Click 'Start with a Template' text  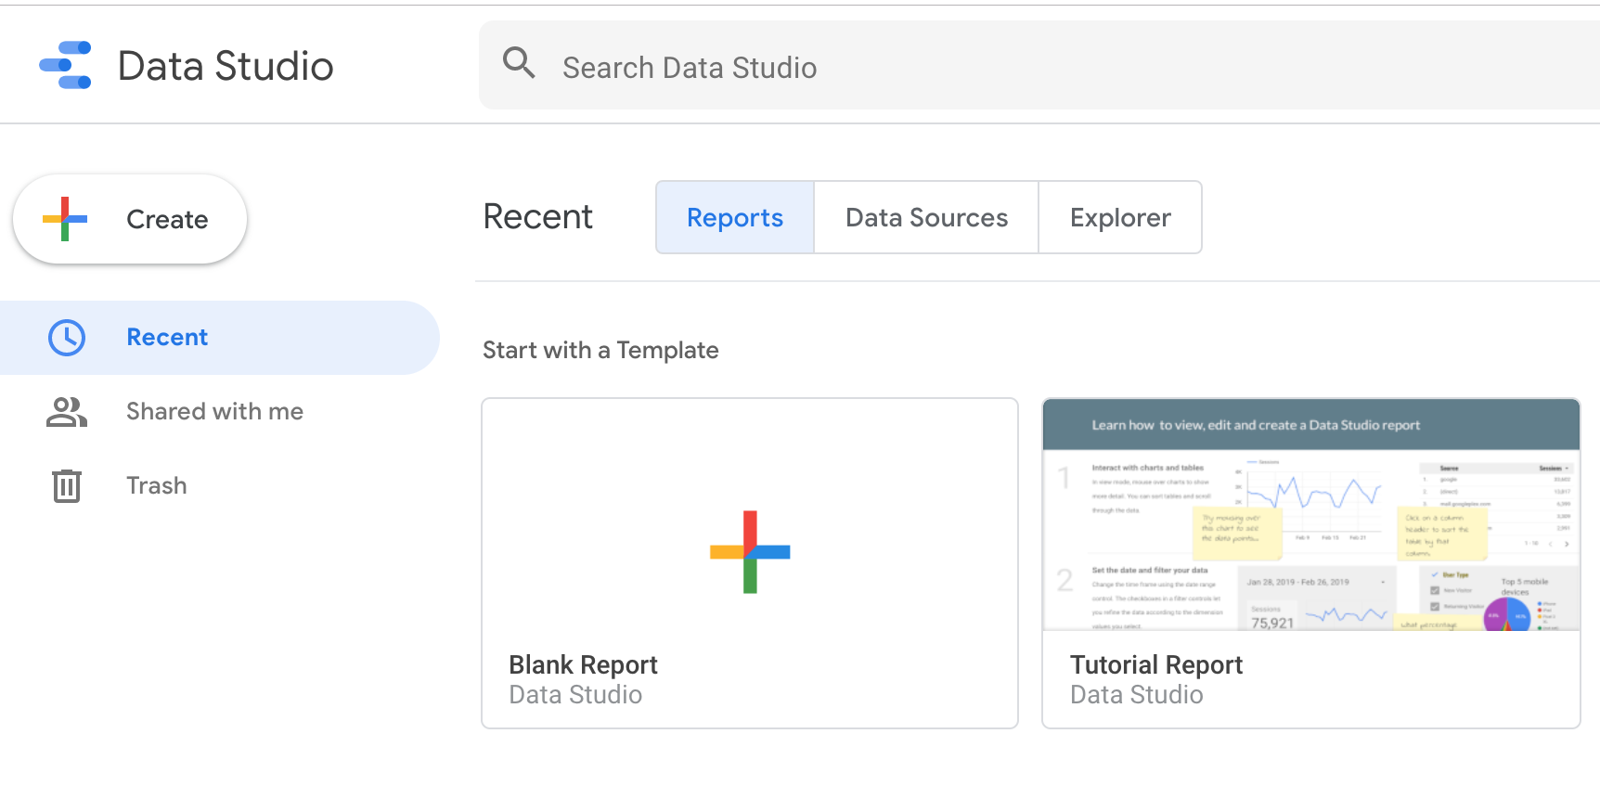coord(600,350)
